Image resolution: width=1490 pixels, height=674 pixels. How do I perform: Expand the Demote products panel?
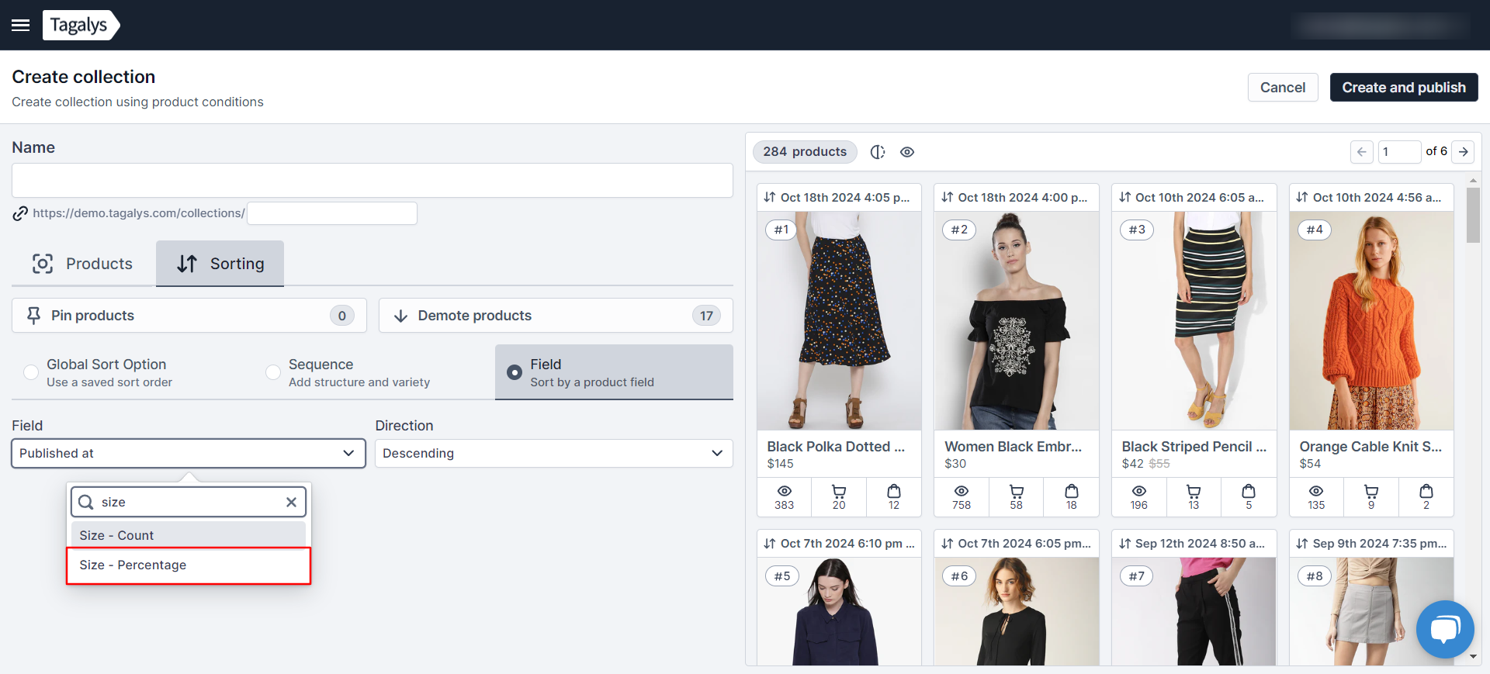point(556,316)
